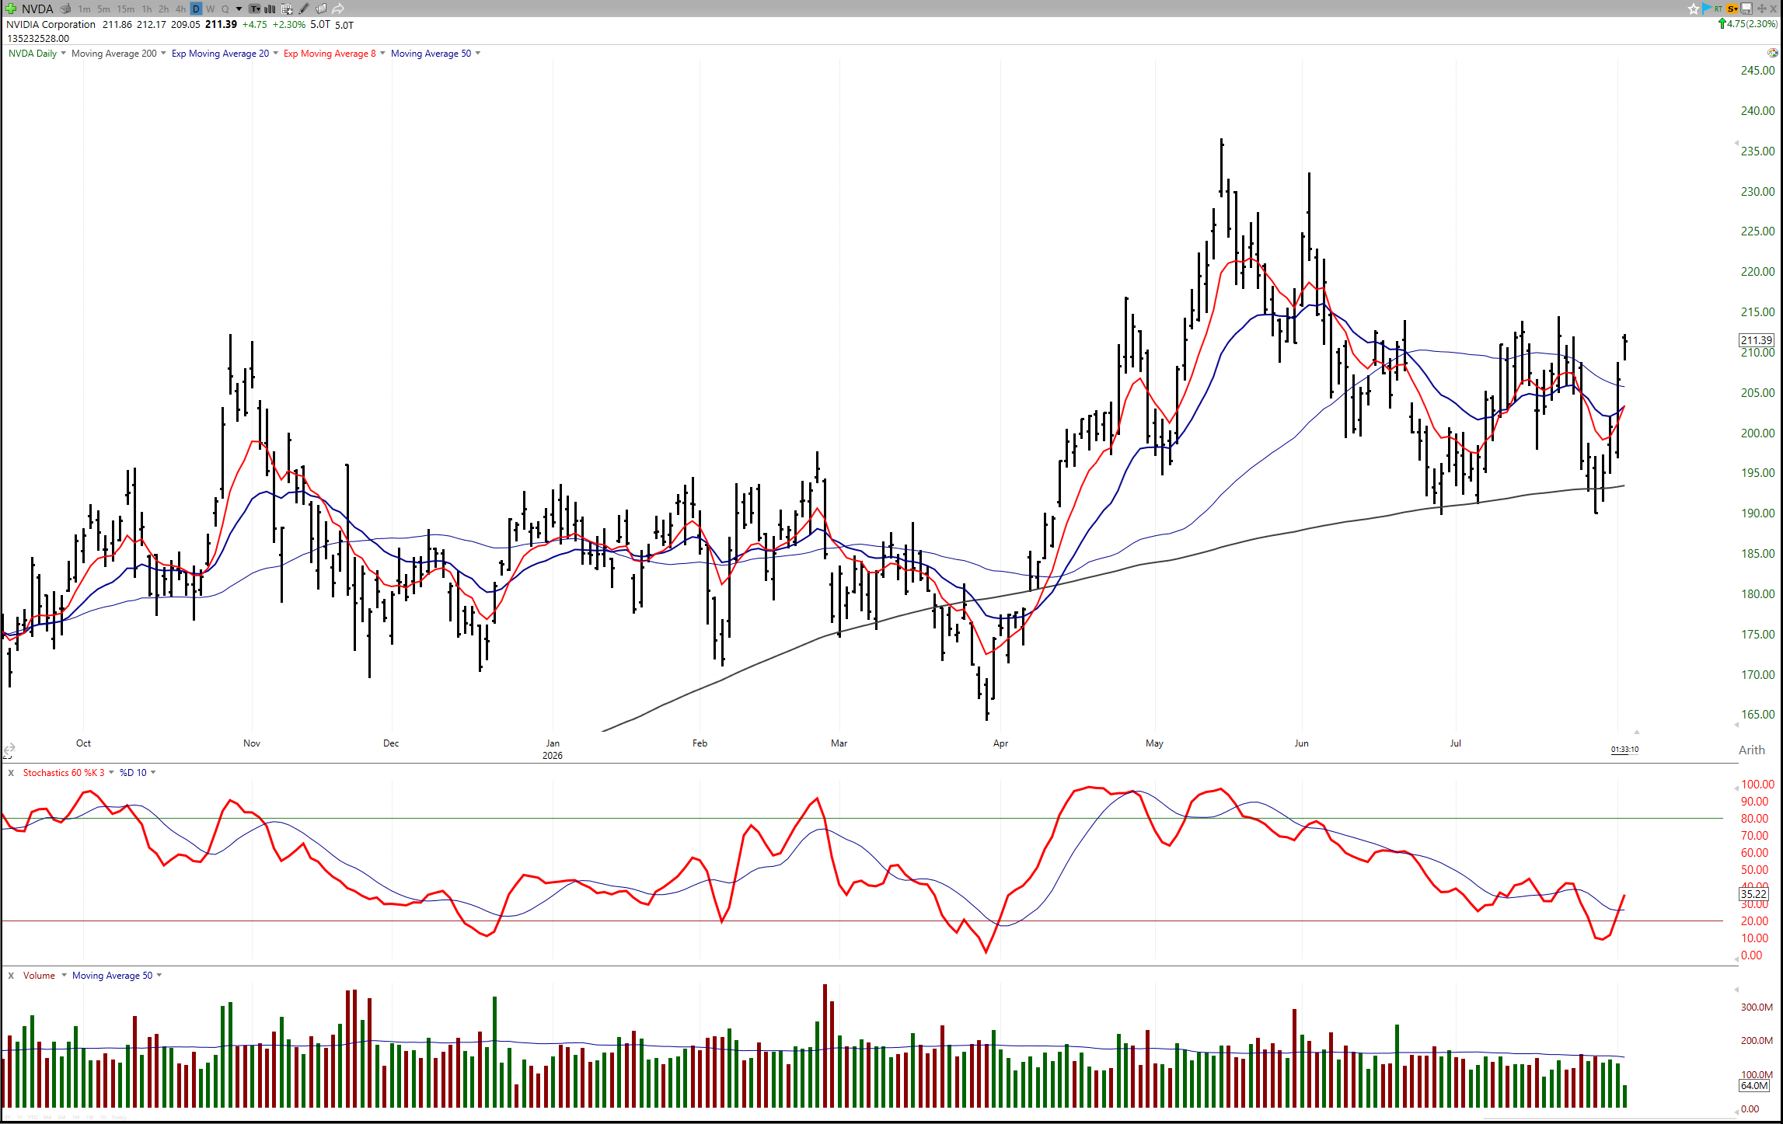Open the color palette icon
Viewport: 1783px width, 1124px height.
pyautogui.click(x=1772, y=53)
